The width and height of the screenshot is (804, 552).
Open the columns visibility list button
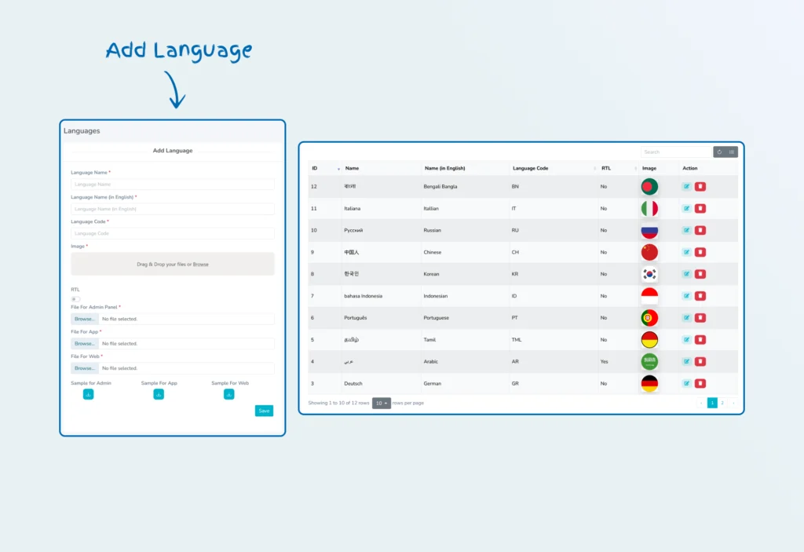coord(732,152)
